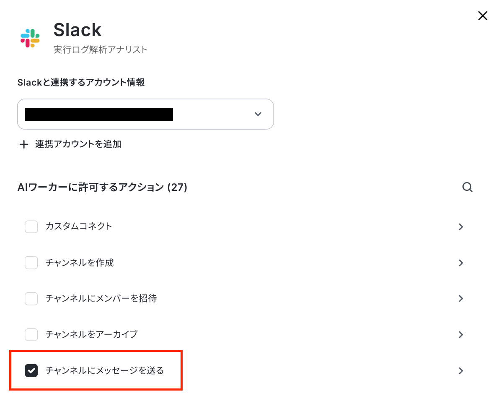Expand the チャンネルをアーカイブ row chevron

[x=461, y=335]
